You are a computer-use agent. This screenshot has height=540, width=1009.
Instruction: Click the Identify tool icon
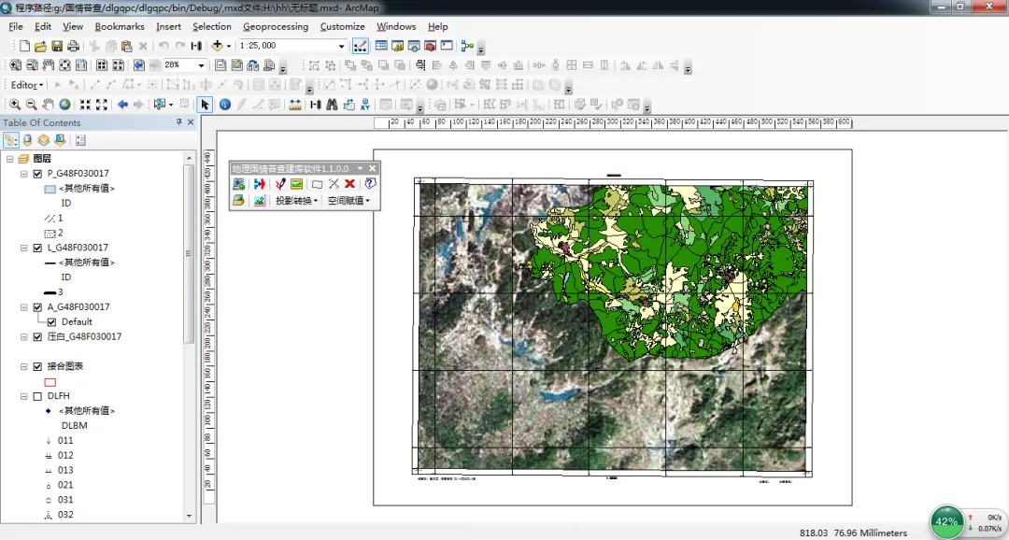pyautogui.click(x=225, y=105)
